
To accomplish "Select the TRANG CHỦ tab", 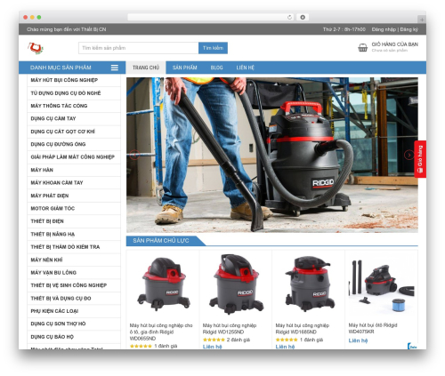I will click(146, 68).
